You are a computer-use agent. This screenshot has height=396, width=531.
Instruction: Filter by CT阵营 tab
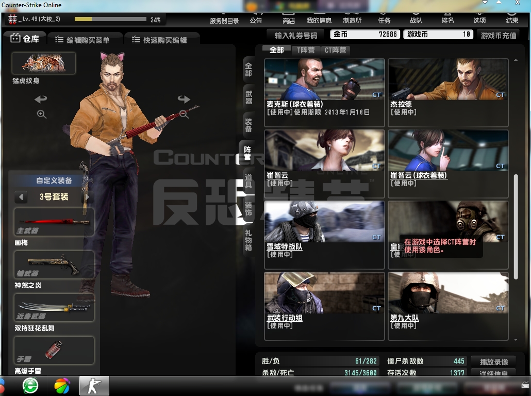click(x=335, y=50)
